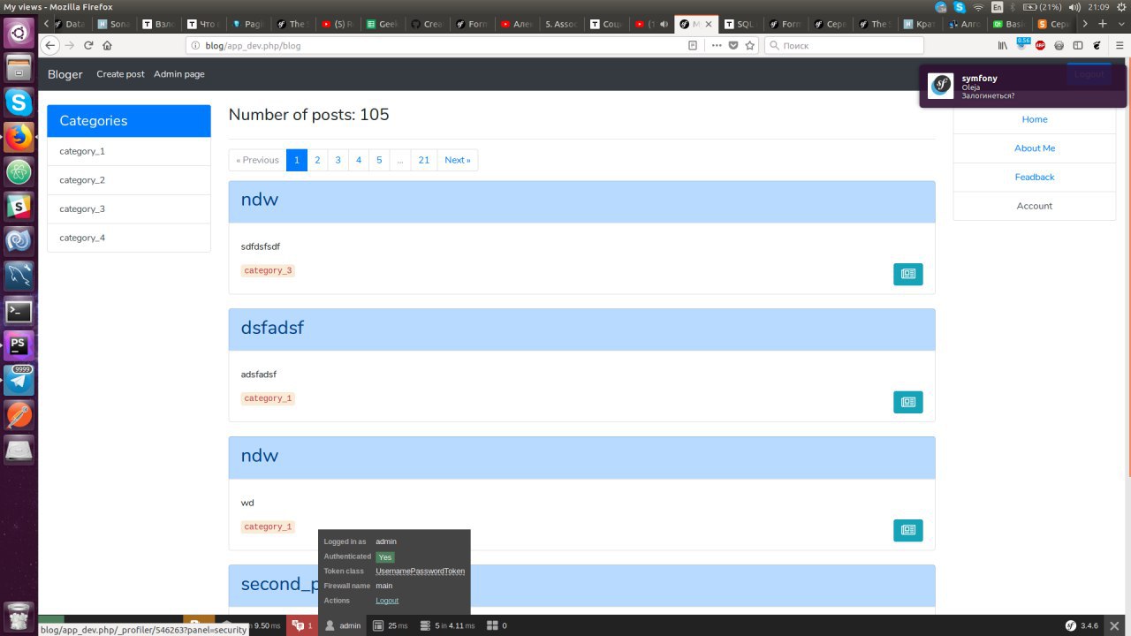Open the Create post nav link
Screen dimensions: 1131x636
click(120, 74)
